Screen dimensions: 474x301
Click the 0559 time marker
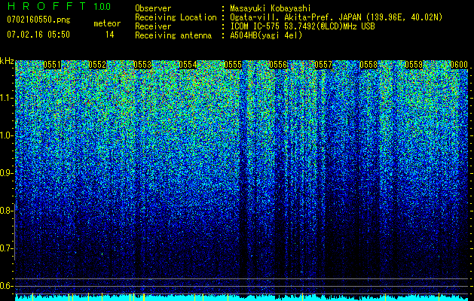tap(414, 65)
